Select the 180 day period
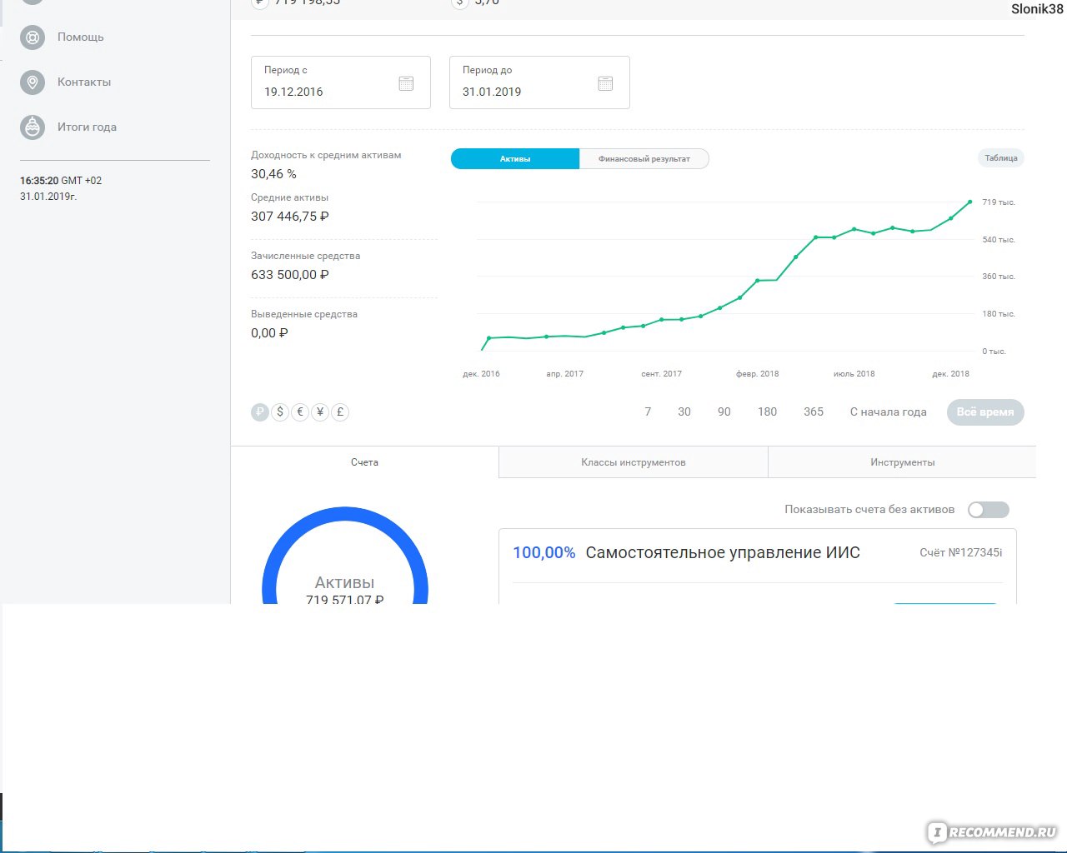The height and width of the screenshot is (853, 1067). (x=768, y=412)
